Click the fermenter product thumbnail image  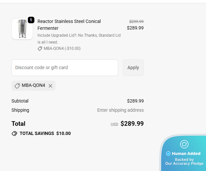[x=22, y=29]
